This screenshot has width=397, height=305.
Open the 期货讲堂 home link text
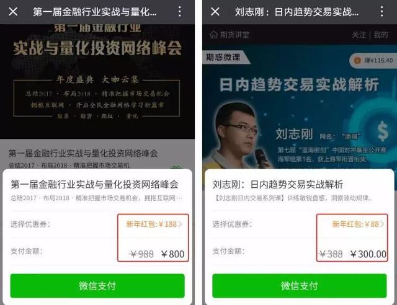click(x=234, y=35)
